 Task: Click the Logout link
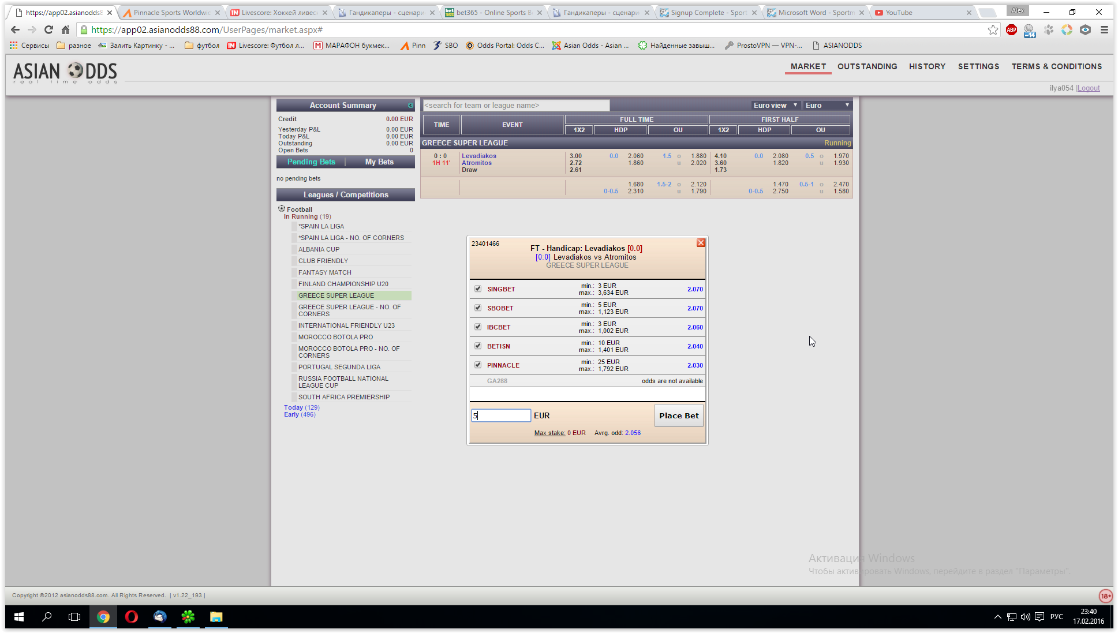(x=1089, y=88)
